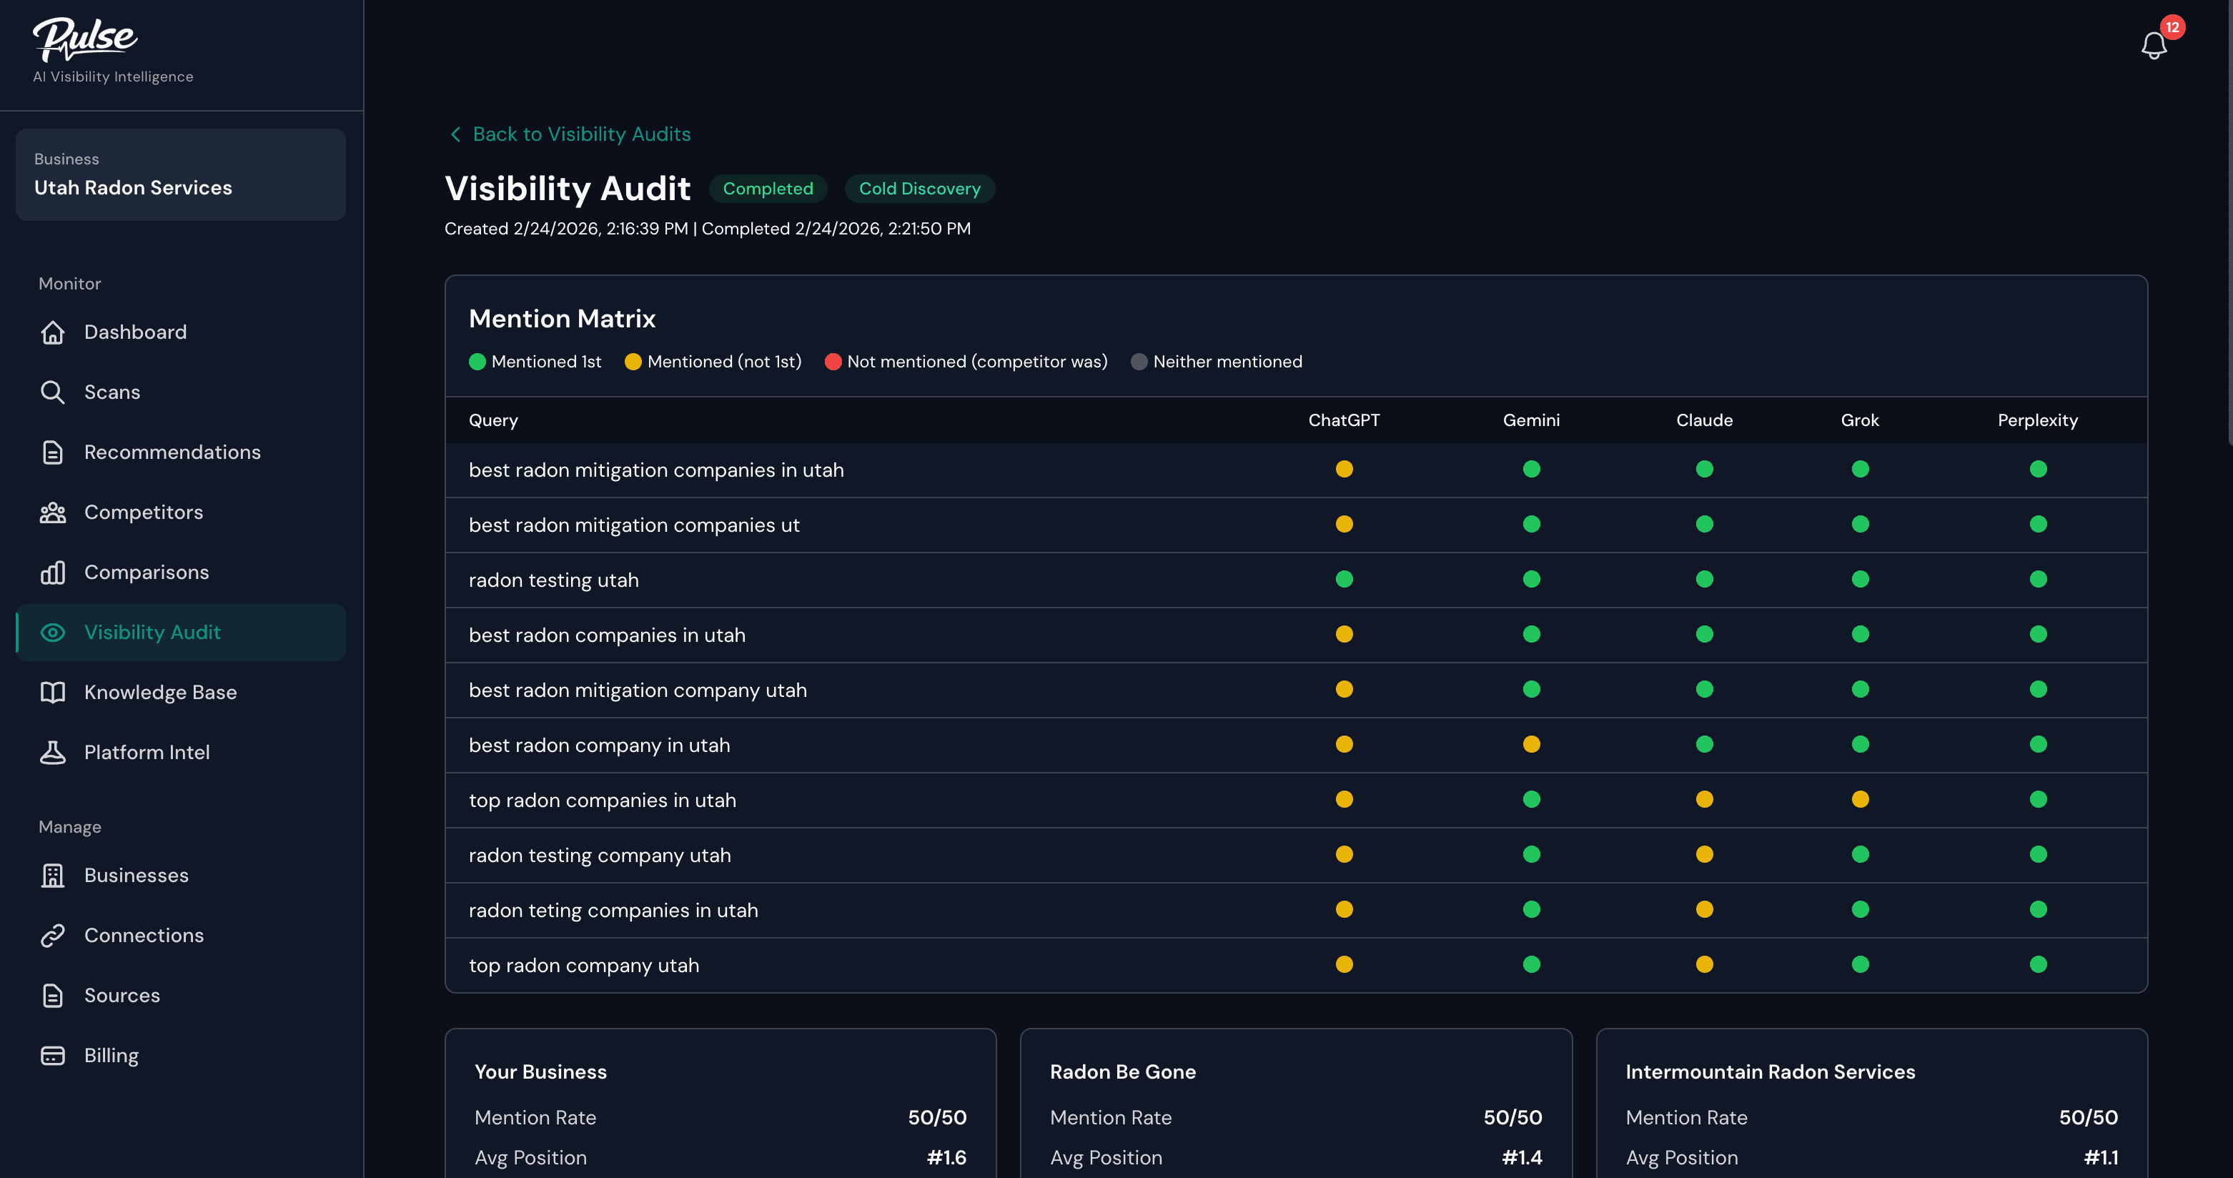This screenshot has width=2233, height=1178.
Task: Toggle the Neither mentioned legend filter
Action: [1217, 362]
